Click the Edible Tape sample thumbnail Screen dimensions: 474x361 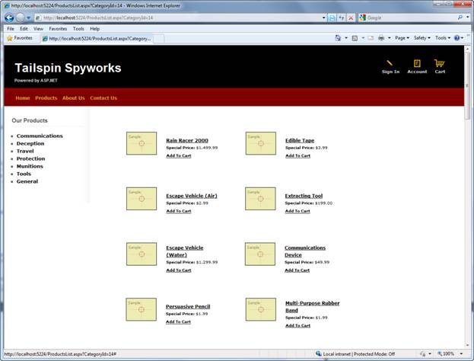point(261,143)
